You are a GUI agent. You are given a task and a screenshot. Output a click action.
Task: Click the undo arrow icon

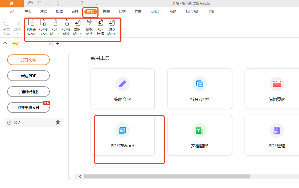pos(65,3)
